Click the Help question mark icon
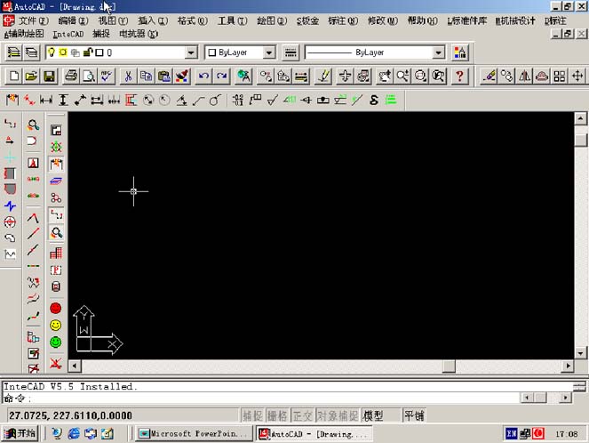This screenshot has width=589, height=443. click(459, 77)
